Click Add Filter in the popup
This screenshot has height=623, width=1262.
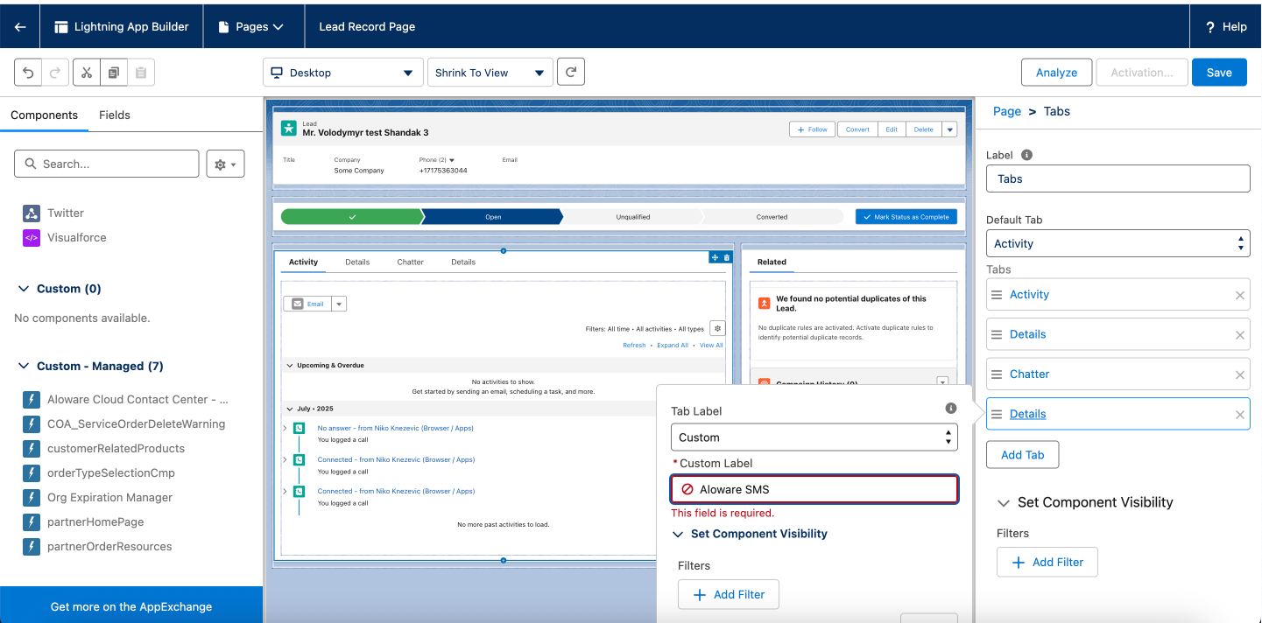coord(729,594)
